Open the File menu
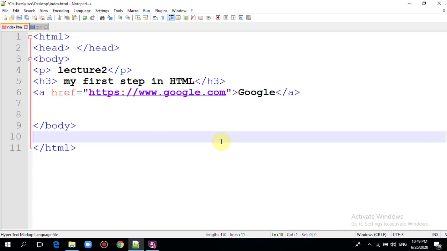447x251 pixels. click(5, 11)
